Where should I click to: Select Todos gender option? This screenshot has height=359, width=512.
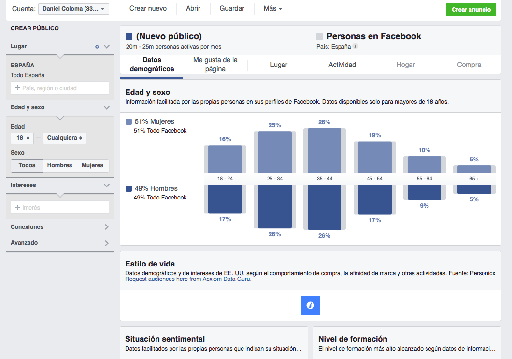tap(27, 165)
